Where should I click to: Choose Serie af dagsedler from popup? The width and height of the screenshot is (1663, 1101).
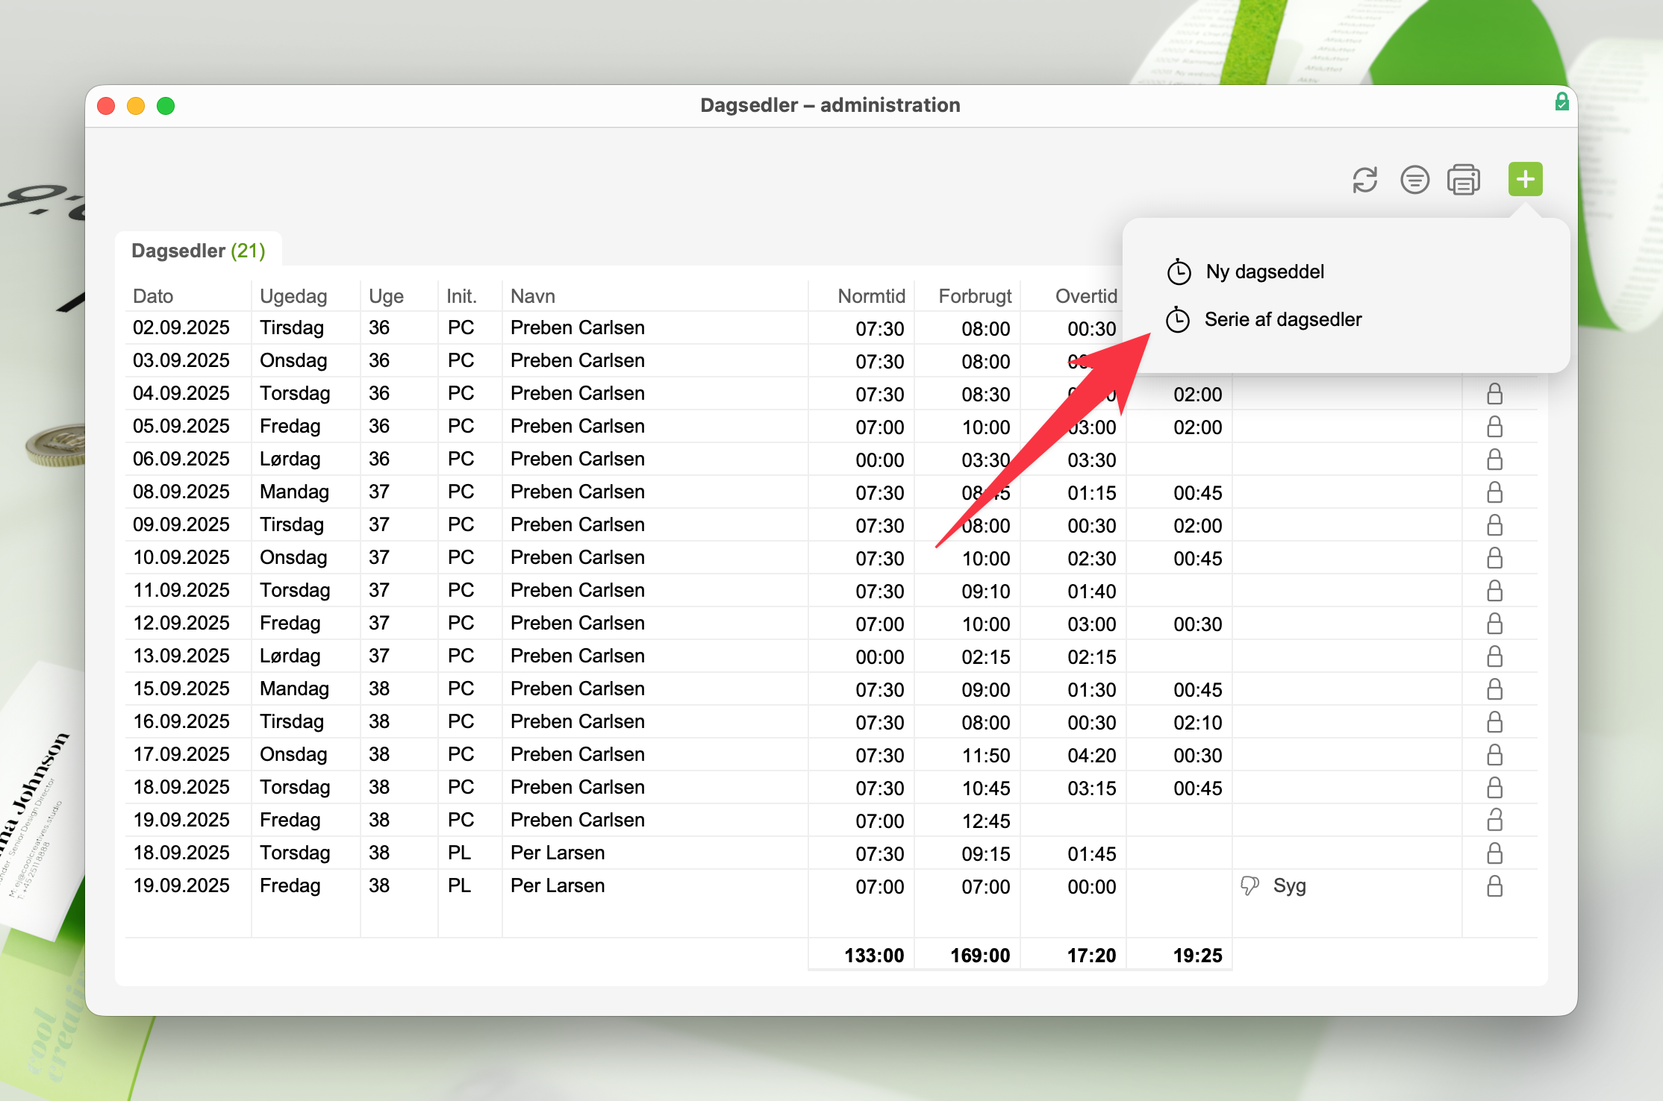(1282, 319)
